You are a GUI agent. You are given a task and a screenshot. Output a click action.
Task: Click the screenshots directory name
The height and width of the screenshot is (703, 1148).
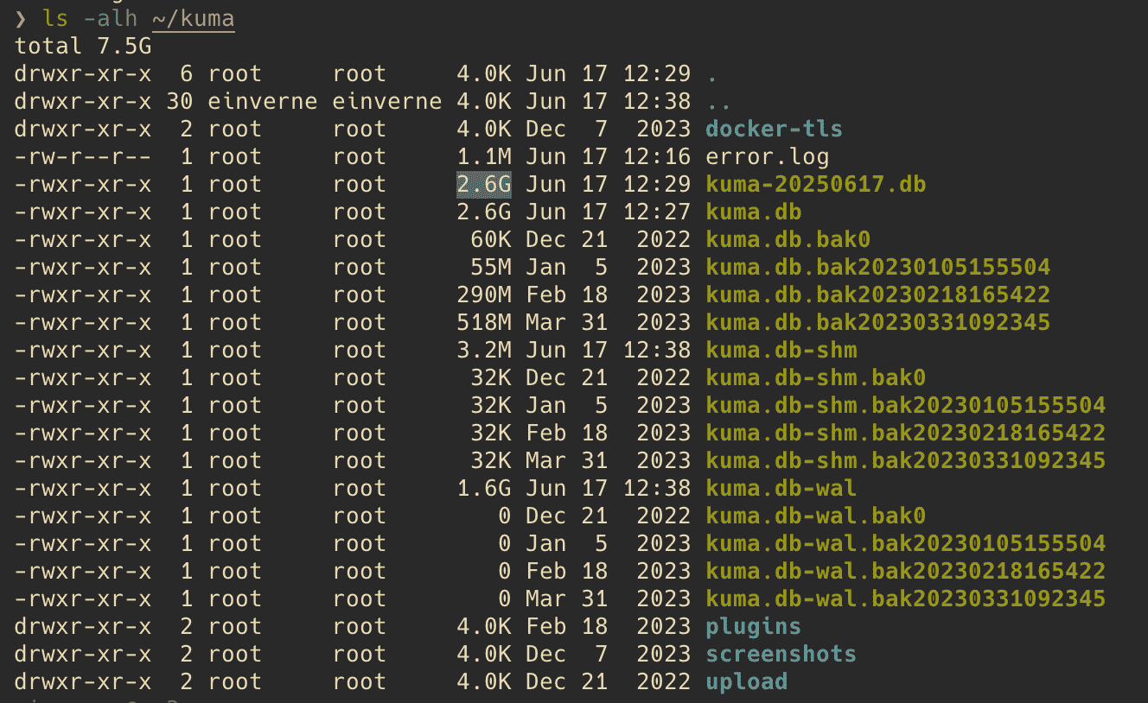pyautogui.click(x=781, y=655)
